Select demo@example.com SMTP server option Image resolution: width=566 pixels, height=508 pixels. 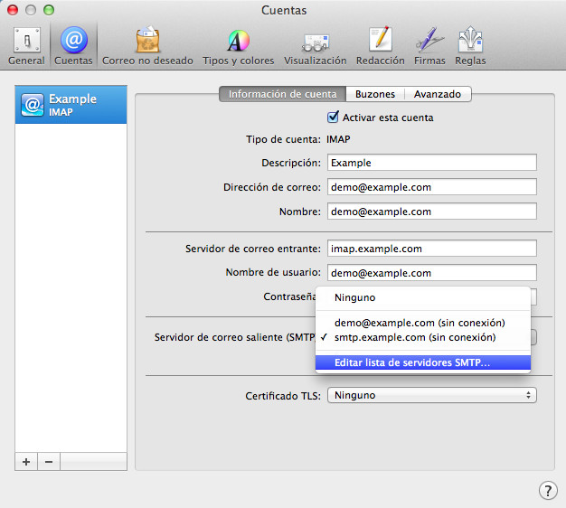point(419,323)
